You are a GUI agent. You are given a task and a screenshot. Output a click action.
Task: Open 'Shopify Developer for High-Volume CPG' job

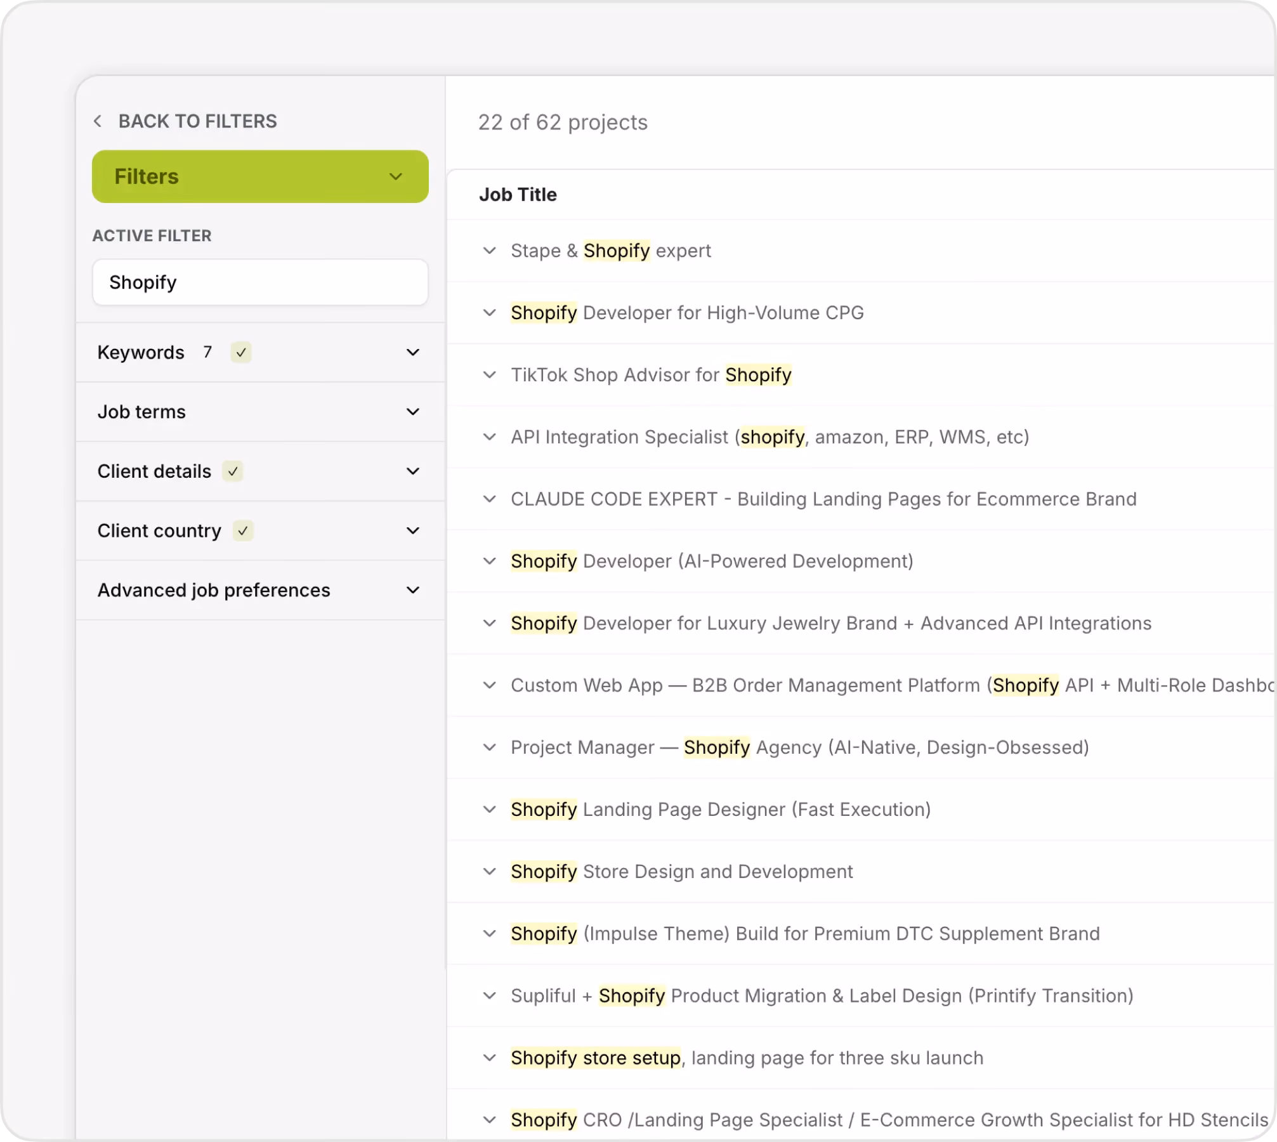point(687,313)
